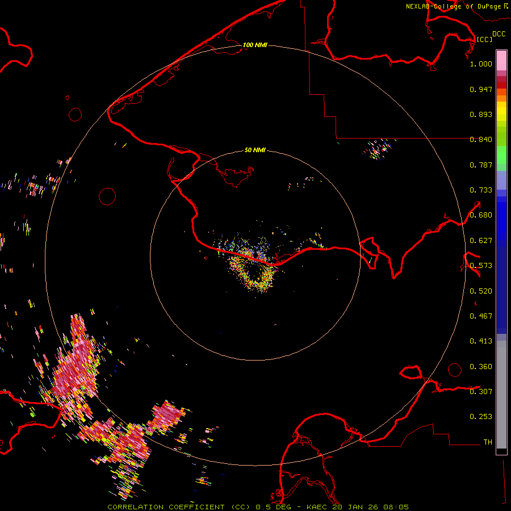This screenshot has width=511, height=511.
Task: Click the 0.253 scale value
Action: tap(481, 417)
